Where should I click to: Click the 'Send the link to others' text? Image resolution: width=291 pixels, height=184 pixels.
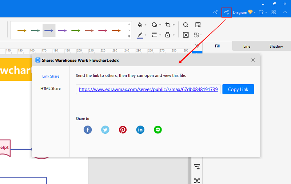131,75
